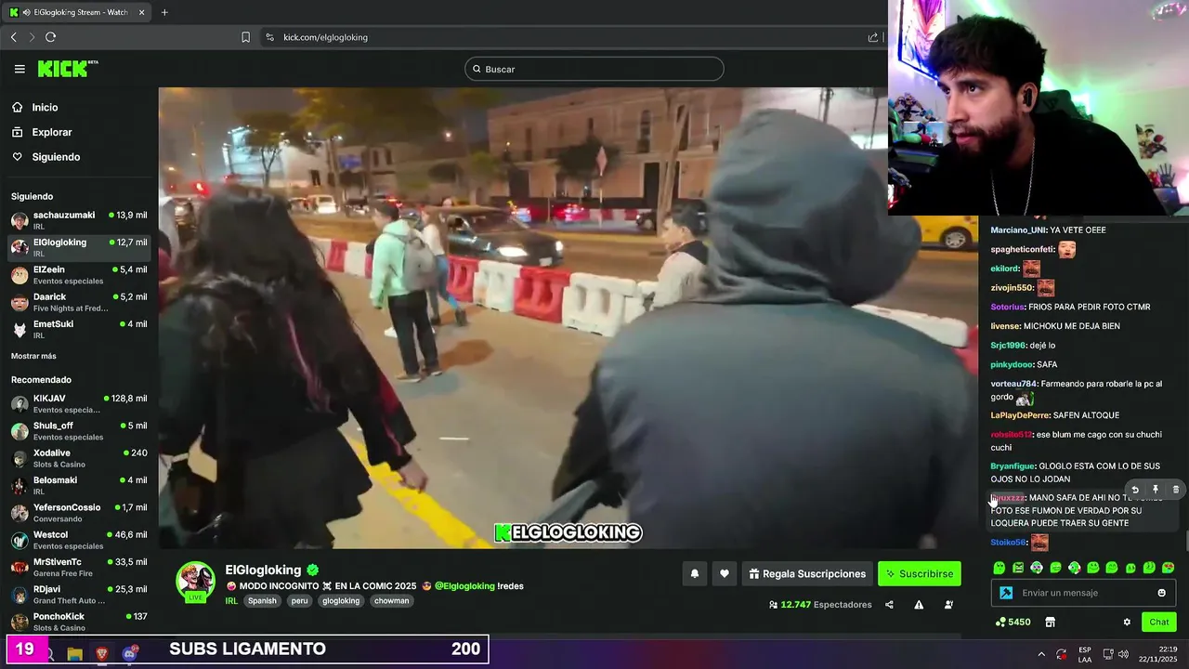1189x669 pixels.
Task: Click the address bar URL kick.com/elglogloking
Action: 325,37
